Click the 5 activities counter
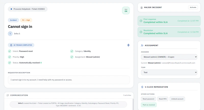 127,95
